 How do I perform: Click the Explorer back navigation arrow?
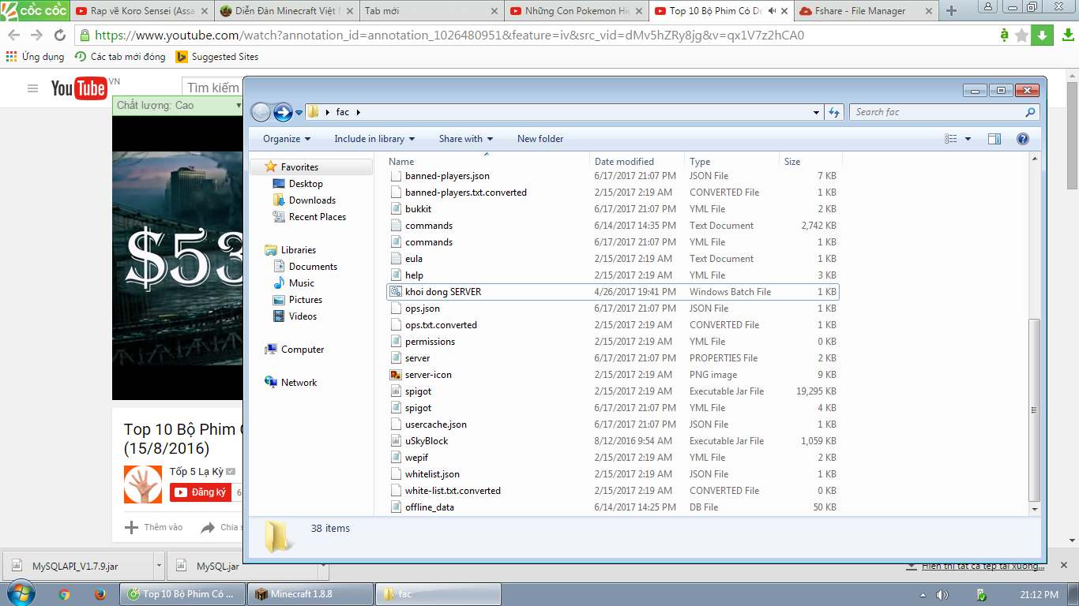[261, 113]
